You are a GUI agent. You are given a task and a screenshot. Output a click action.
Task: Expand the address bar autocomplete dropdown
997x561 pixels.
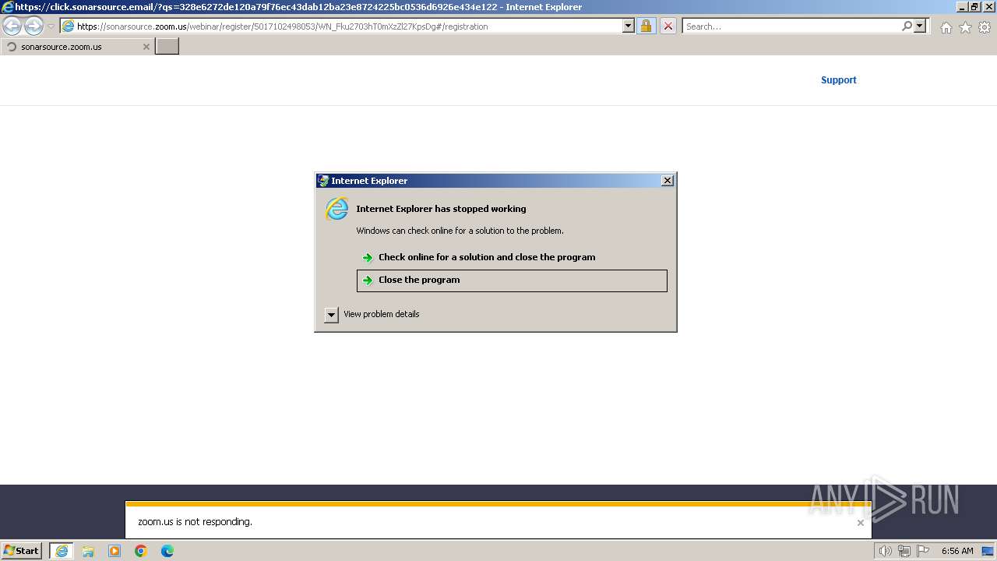[x=629, y=26]
